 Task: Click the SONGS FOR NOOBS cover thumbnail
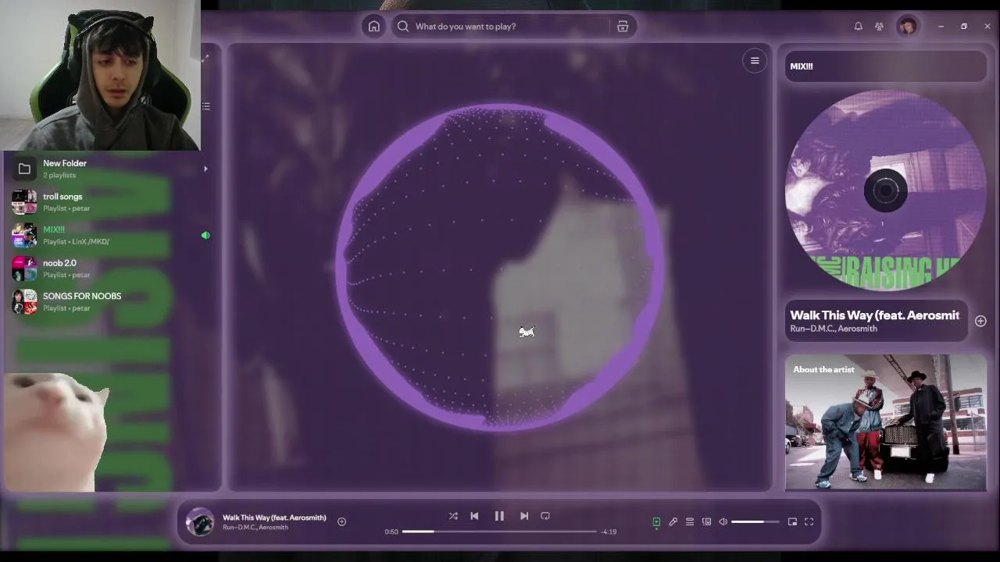(24, 301)
